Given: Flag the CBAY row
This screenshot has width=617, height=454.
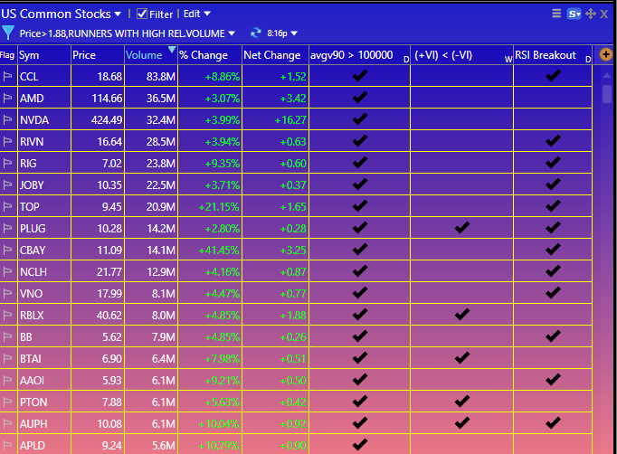Looking at the screenshot, I should [7, 250].
